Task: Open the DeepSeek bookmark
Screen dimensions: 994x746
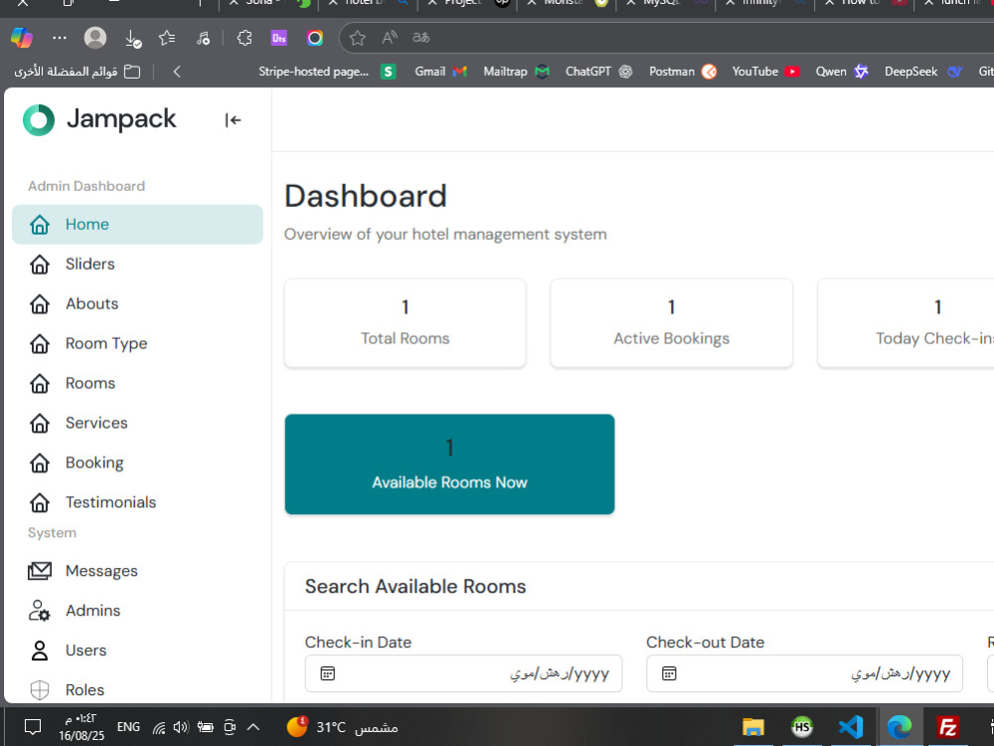Action: [923, 72]
